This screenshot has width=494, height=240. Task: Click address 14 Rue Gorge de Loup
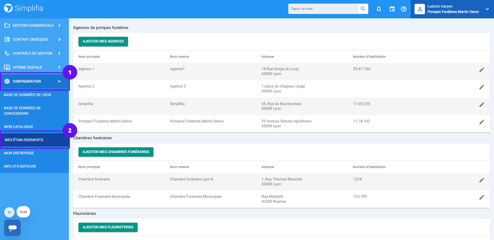pos(280,69)
